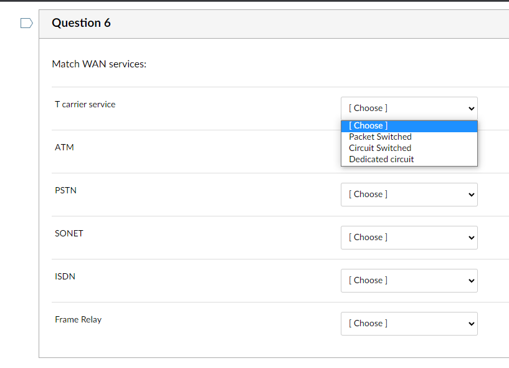Pick Dedicated circuit from the options
The image size is (509, 368).
click(x=409, y=159)
